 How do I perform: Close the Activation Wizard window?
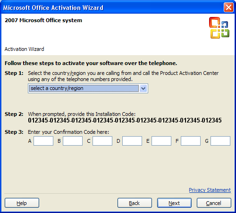(x=228, y=8)
